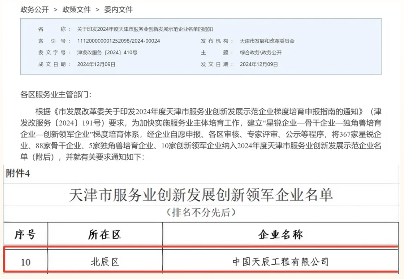Viewport: 404px width, 279px height.
Task: Click the 发布机构 field label
Action: point(217,41)
